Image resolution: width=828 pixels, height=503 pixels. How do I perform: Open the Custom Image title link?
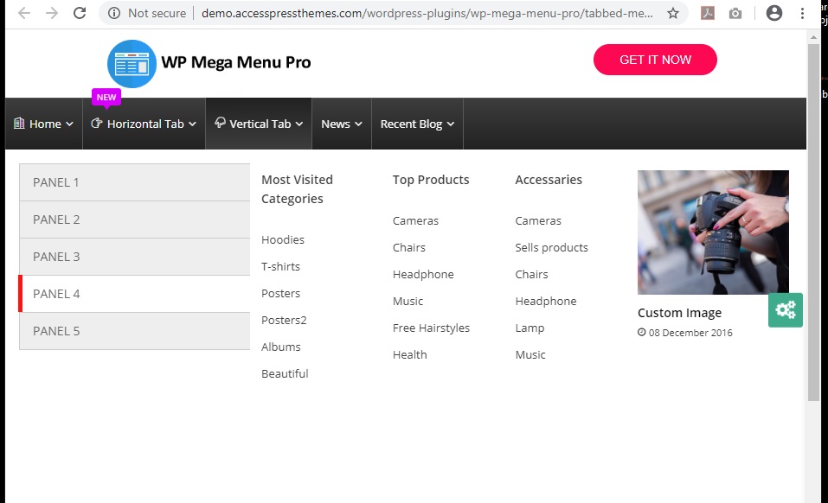coord(679,313)
